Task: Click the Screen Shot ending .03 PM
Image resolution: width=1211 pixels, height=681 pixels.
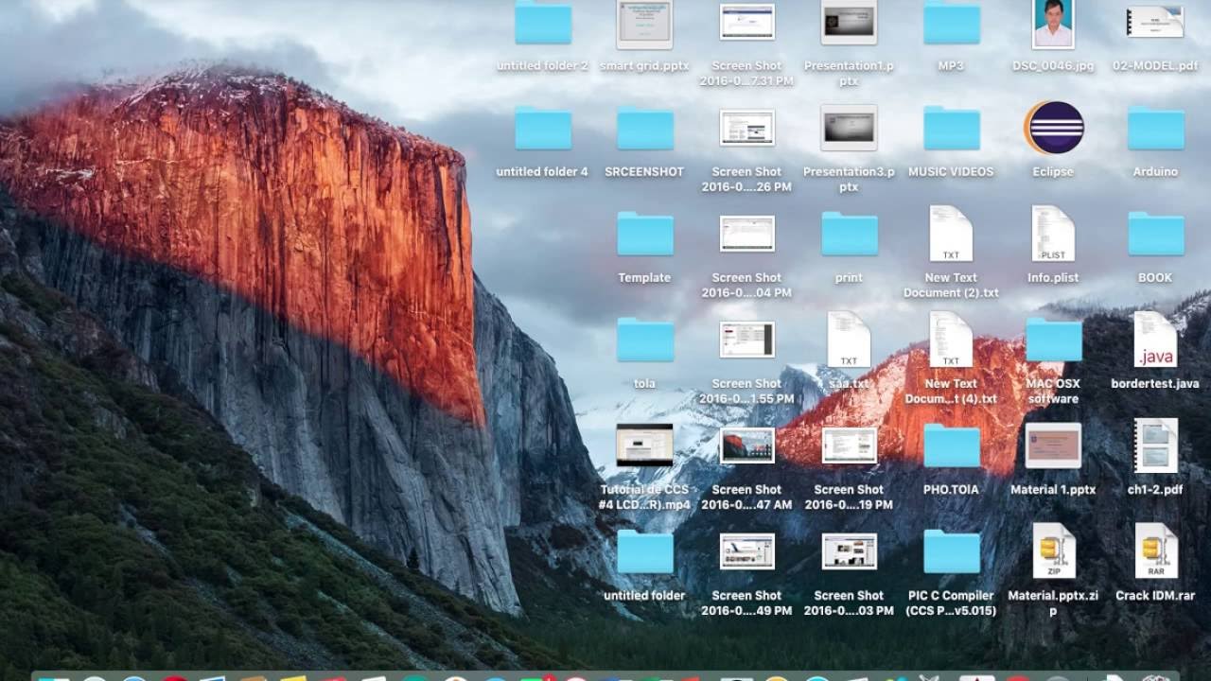Action: 850,551
